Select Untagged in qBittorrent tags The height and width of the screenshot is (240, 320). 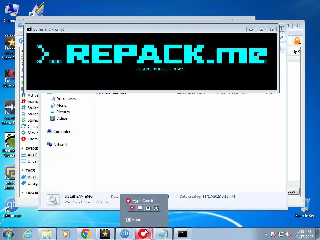[30, 183]
